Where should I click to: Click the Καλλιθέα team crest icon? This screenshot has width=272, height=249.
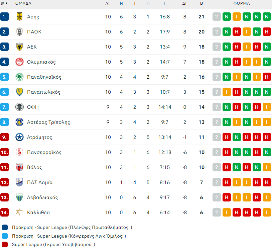[x=19, y=213]
